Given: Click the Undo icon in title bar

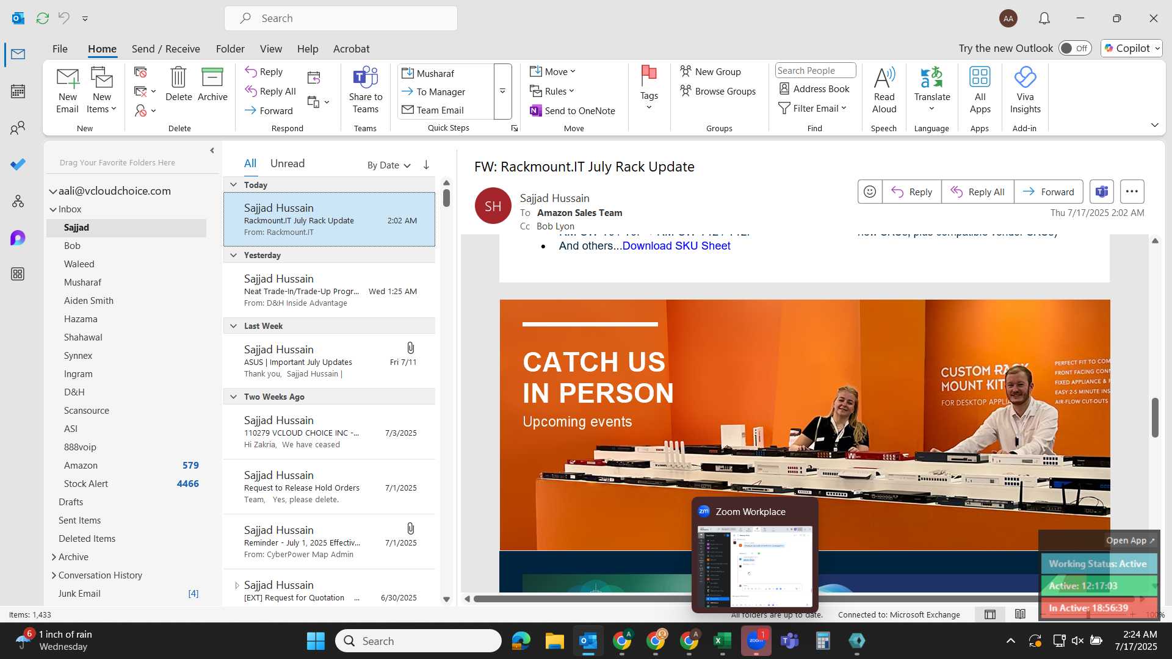Looking at the screenshot, I should [64, 18].
